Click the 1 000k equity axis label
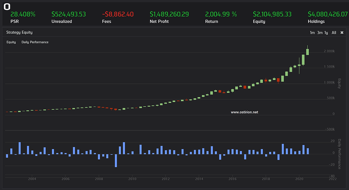Image resolution: width=349 pixels, height=190 pixels. [329, 82]
